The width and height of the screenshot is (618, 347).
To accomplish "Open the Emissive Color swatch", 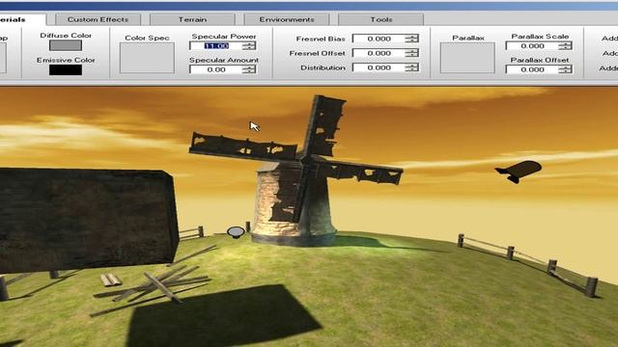I will [66, 69].
